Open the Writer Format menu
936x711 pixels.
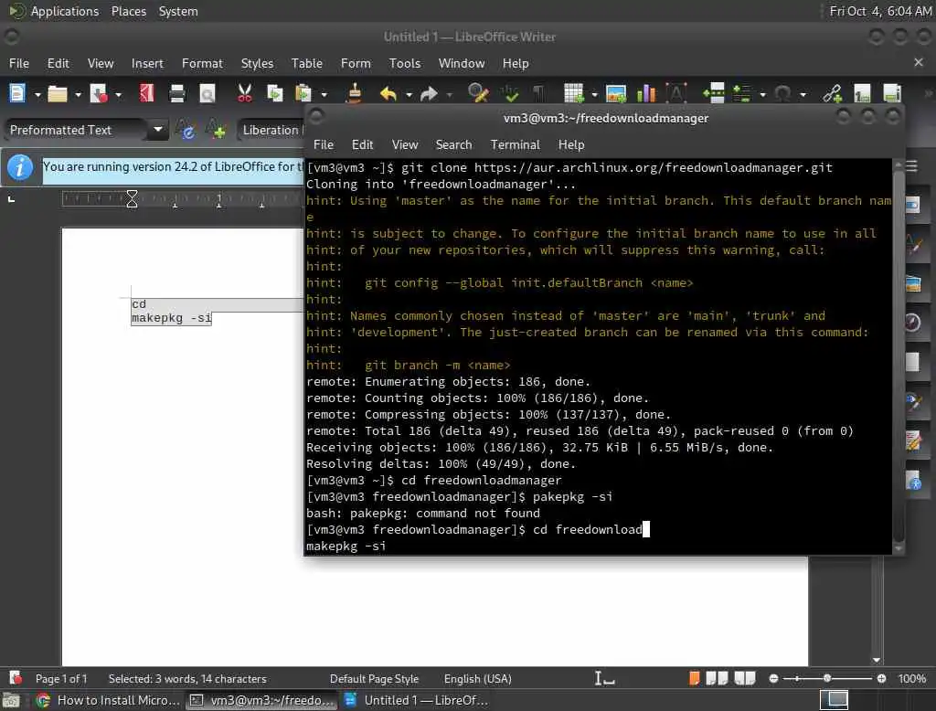202,63
